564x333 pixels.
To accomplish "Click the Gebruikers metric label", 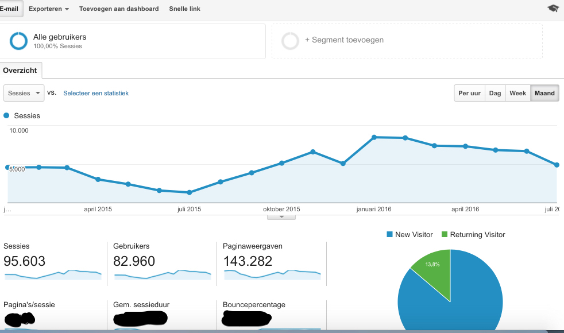I will tap(132, 246).
